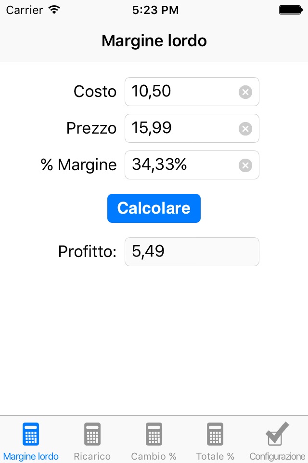Tap the Totale % calculator icon
This screenshot has width=308, height=463.
pos(215,434)
